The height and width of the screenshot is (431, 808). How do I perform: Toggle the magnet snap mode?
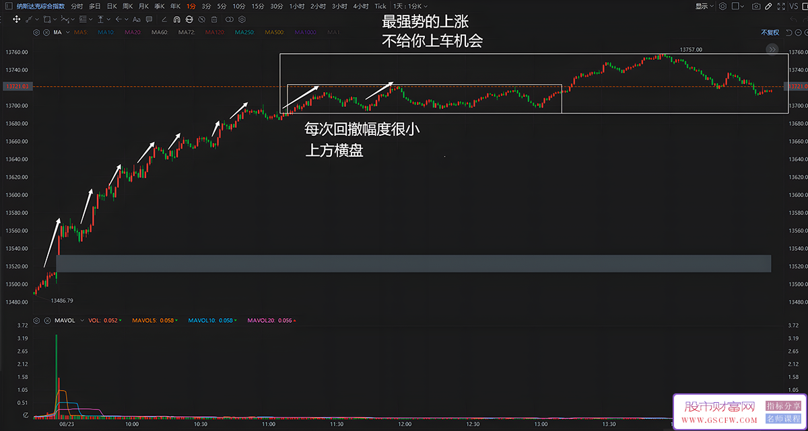click(176, 19)
